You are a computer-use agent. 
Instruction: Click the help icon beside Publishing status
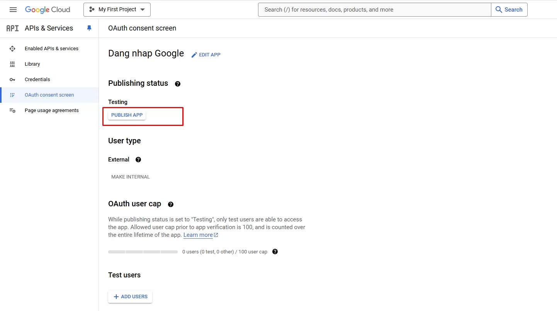pyautogui.click(x=178, y=84)
